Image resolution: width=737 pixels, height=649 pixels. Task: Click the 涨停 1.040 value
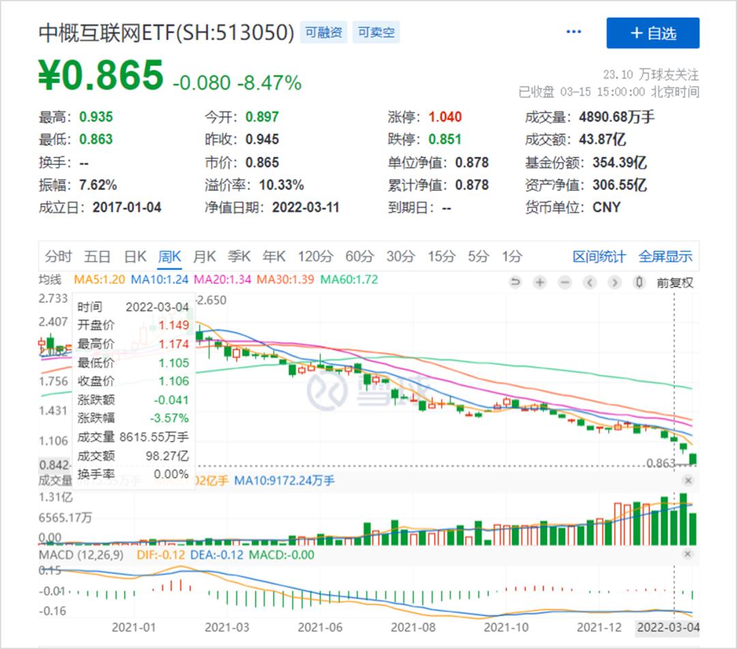tap(445, 117)
